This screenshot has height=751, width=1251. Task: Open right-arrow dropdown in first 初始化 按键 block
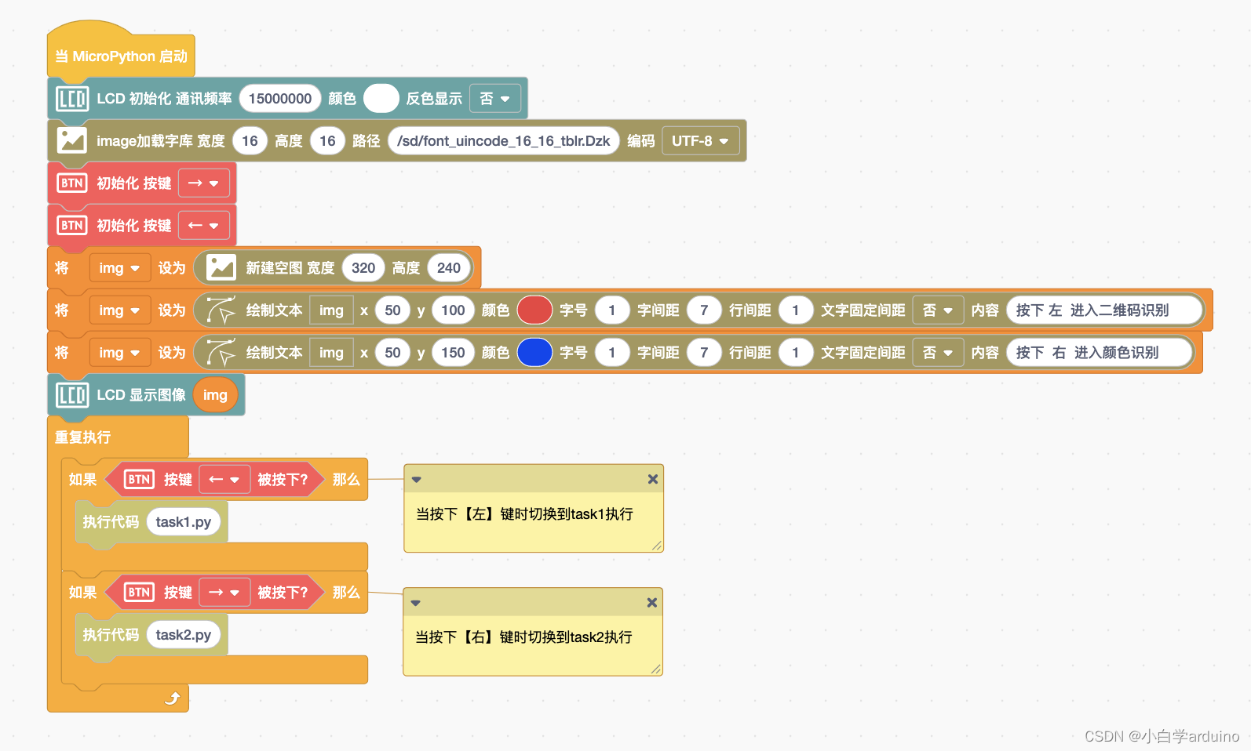click(x=204, y=183)
